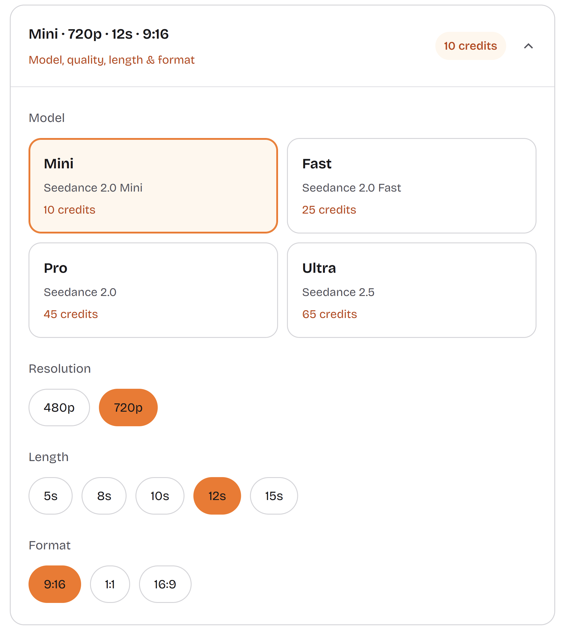Viewport: 565px width, 630px height.
Task: Click the 'Format' section label
Action: [50, 545]
